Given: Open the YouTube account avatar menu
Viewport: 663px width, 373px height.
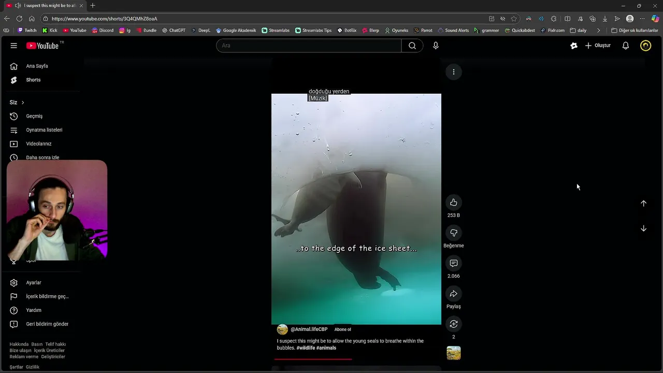Looking at the screenshot, I should [x=645, y=46].
